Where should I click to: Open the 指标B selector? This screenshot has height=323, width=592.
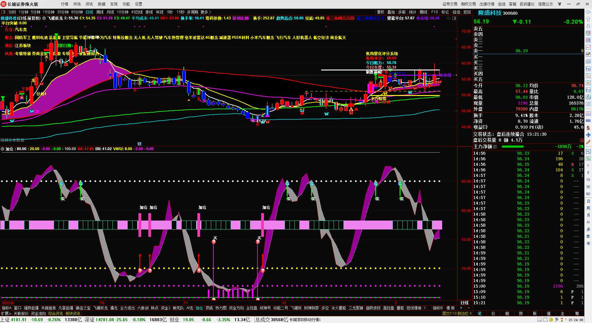(438, 308)
